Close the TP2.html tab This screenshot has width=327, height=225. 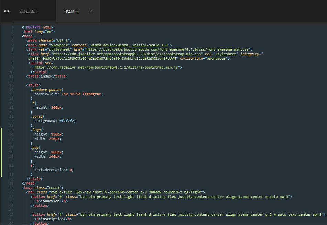tap(90, 12)
